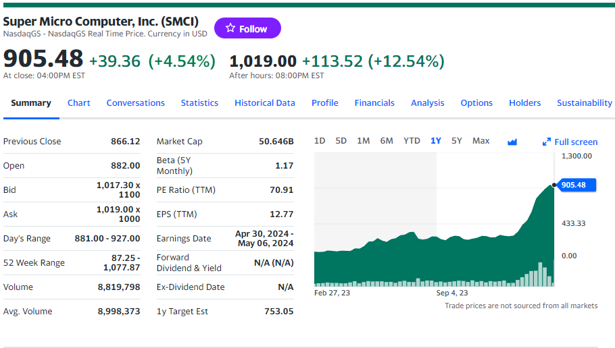The width and height of the screenshot is (615, 348).
Task: Select the 1Y chart range
Action: pyautogui.click(x=436, y=141)
